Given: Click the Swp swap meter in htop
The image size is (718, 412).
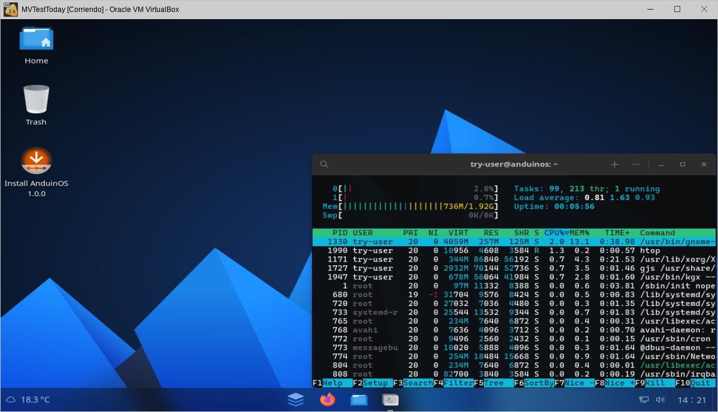Looking at the screenshot, I should 410,215.
